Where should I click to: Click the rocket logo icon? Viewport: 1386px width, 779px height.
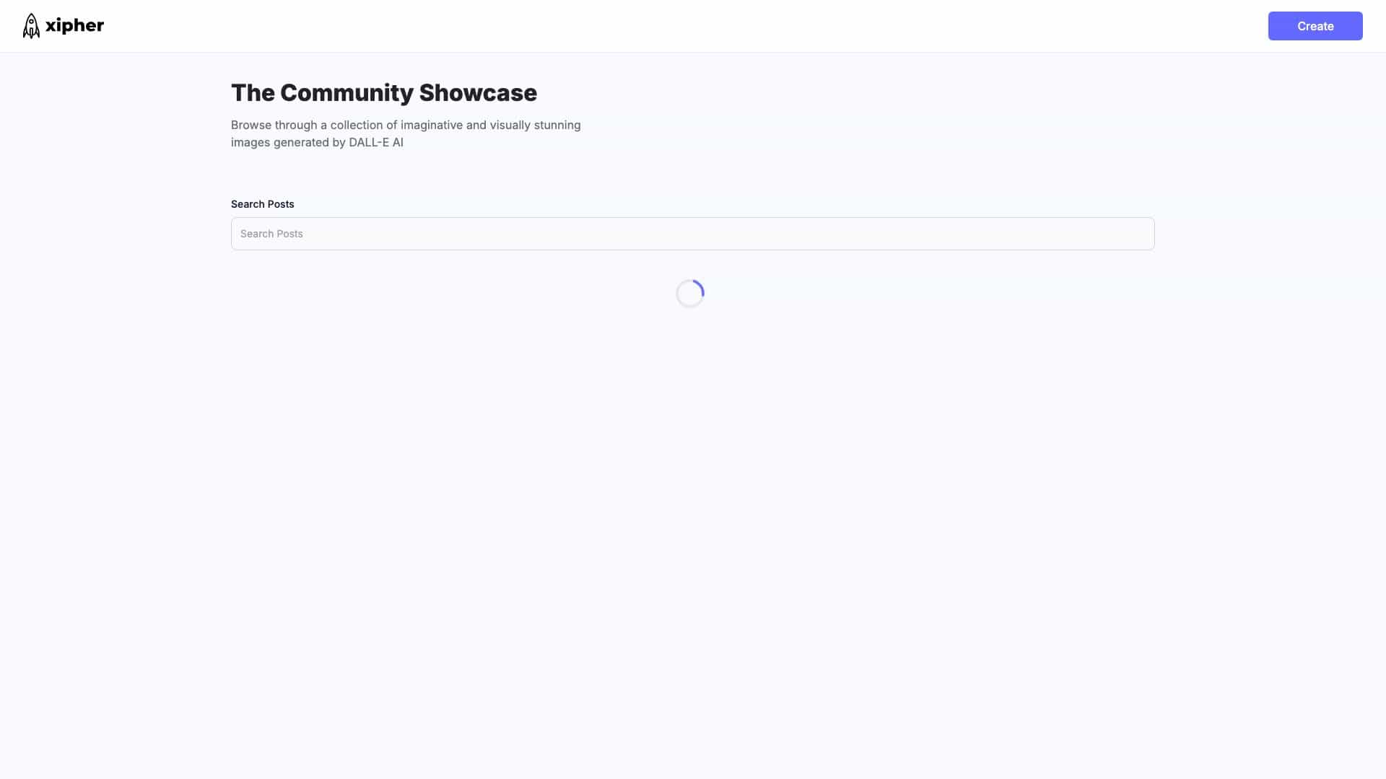pos(31,26)
